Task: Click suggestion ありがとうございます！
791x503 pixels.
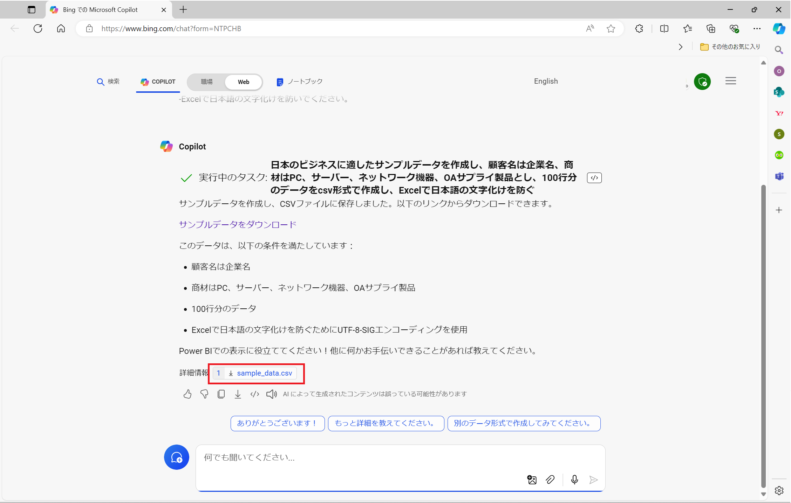Action: point(278,424)
